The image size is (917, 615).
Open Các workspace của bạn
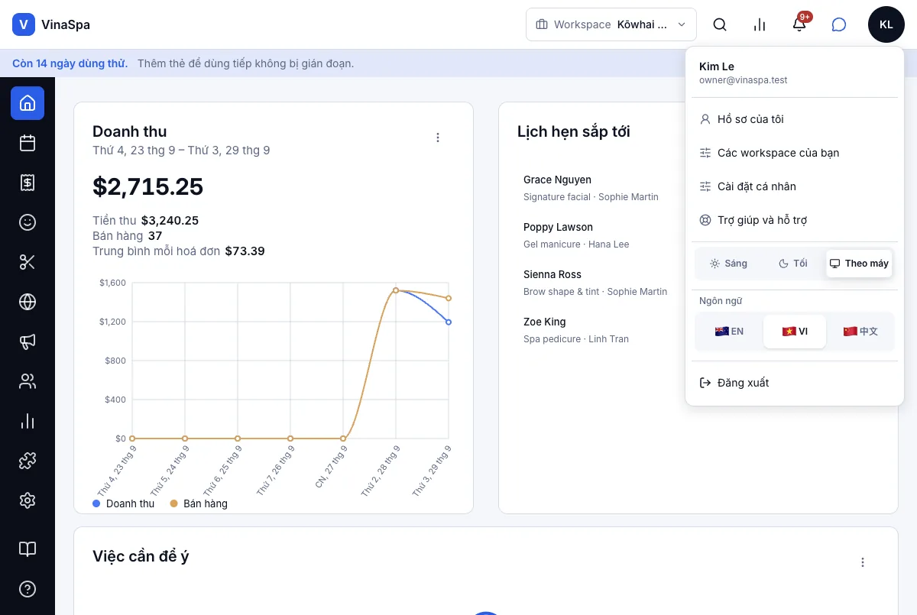click(795, 153)
